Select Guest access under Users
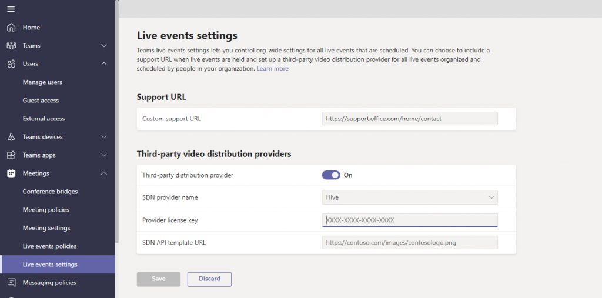 tap(41, 101)
